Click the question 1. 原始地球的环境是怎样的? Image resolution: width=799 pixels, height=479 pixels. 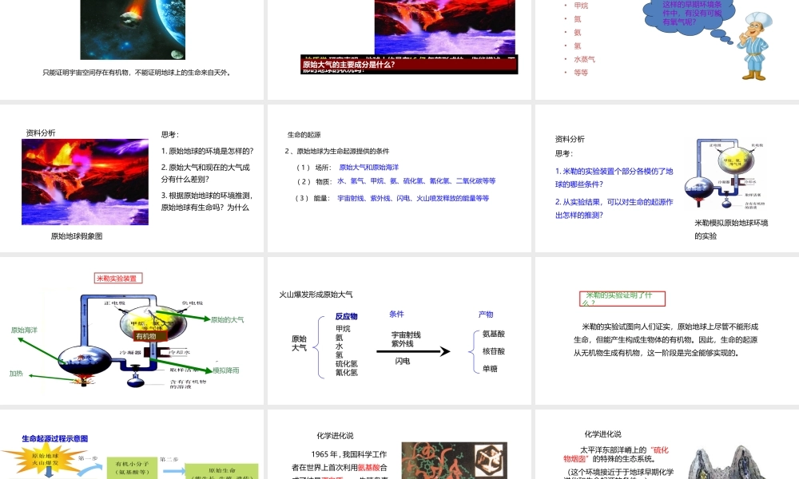[208, 151]
